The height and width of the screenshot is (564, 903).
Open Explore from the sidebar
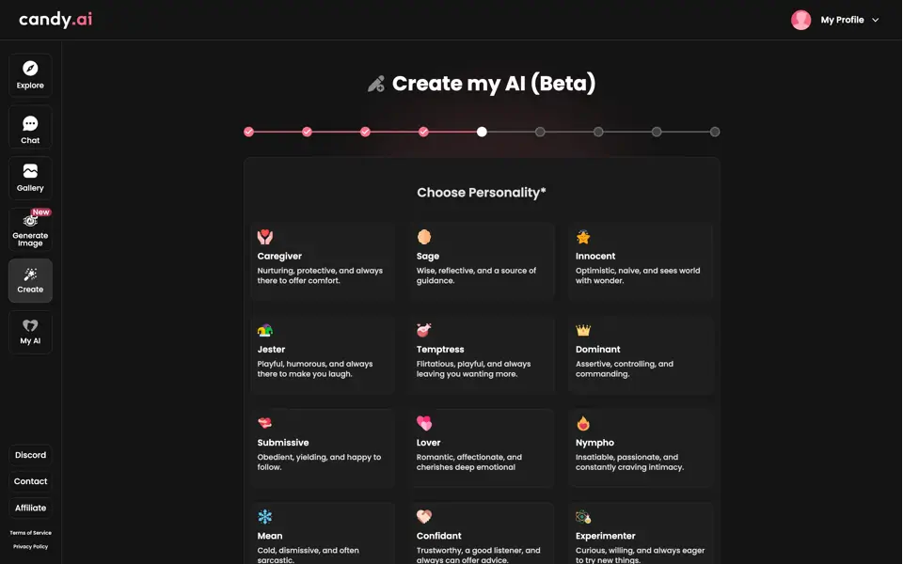30,74
